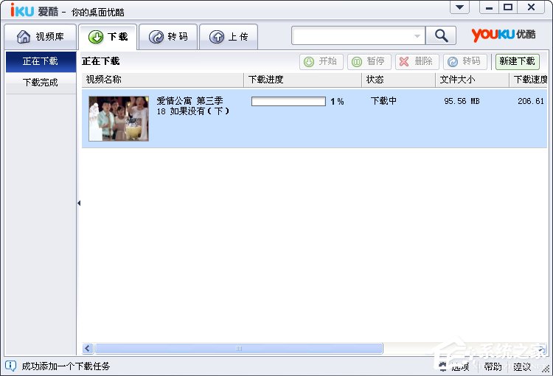Screen dimensions: 553x376
Task: Click the 暂停 pause button
Action: click(x=369, y=62)
